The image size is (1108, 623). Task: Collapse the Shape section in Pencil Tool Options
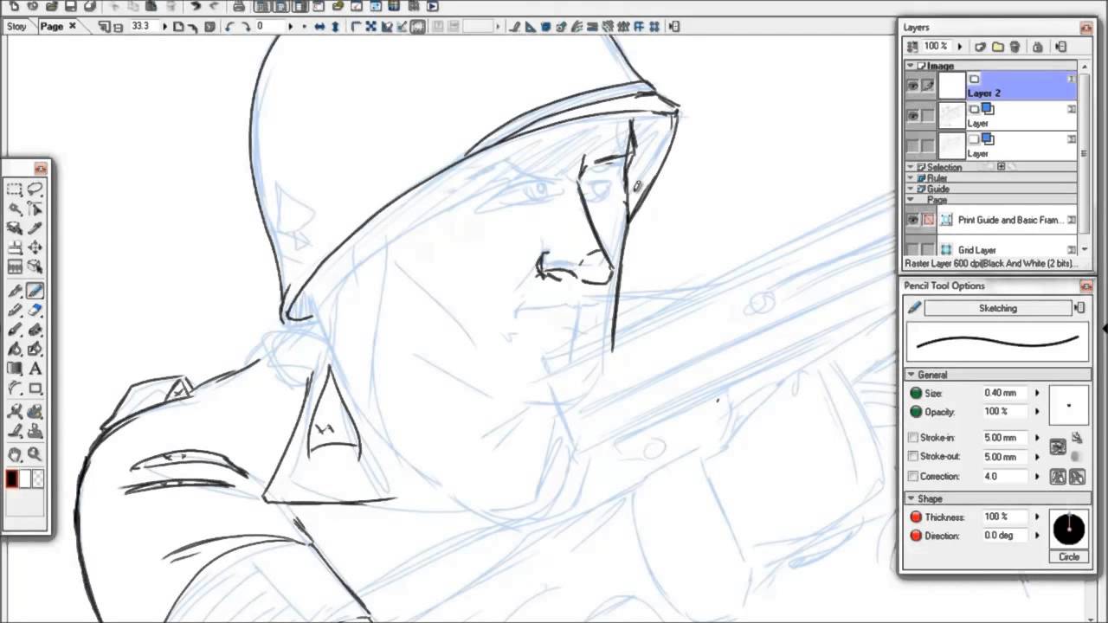(911, 498)
